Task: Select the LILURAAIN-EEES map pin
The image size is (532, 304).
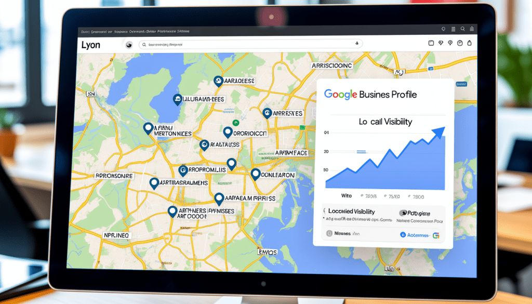Action: point(177,100)
